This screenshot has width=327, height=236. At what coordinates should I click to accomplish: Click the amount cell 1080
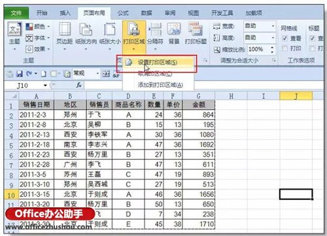pos(199,135)
